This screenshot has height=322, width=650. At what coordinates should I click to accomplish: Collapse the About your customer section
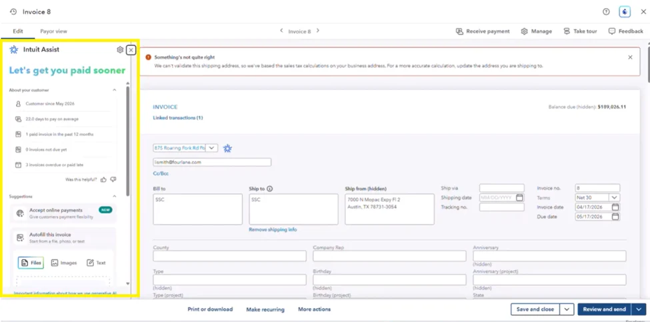[115, 90]
